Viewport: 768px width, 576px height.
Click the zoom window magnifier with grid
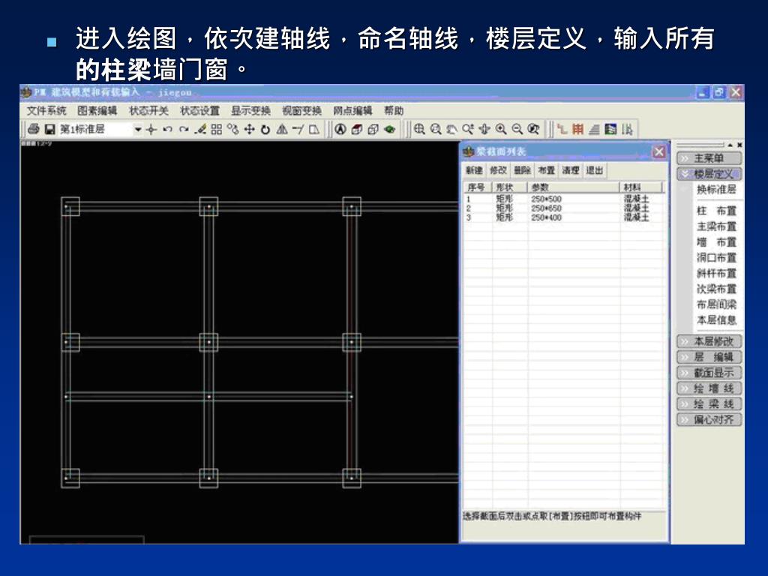tap(419, 129)
